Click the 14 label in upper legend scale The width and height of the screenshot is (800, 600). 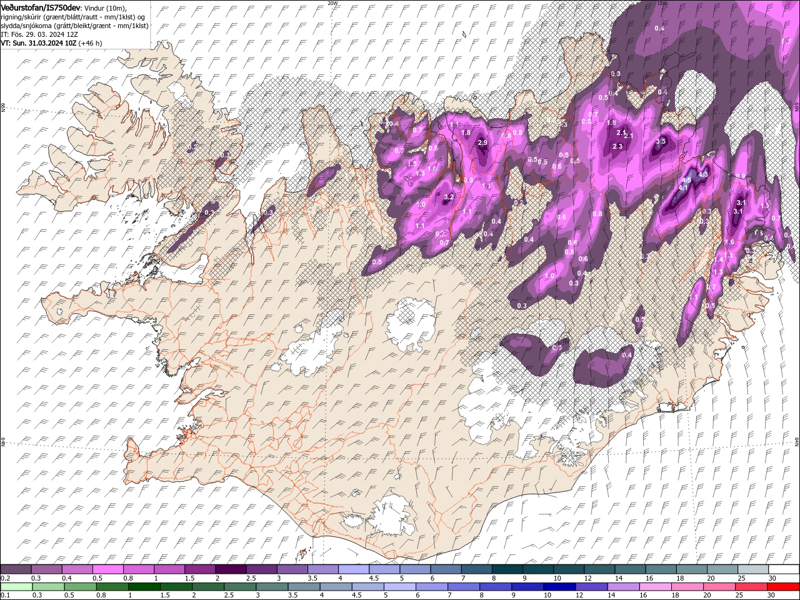point(619,578)
